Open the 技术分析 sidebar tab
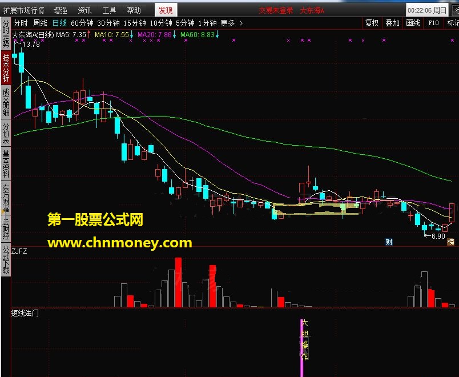Screen dimensions: 459x377 6,67
